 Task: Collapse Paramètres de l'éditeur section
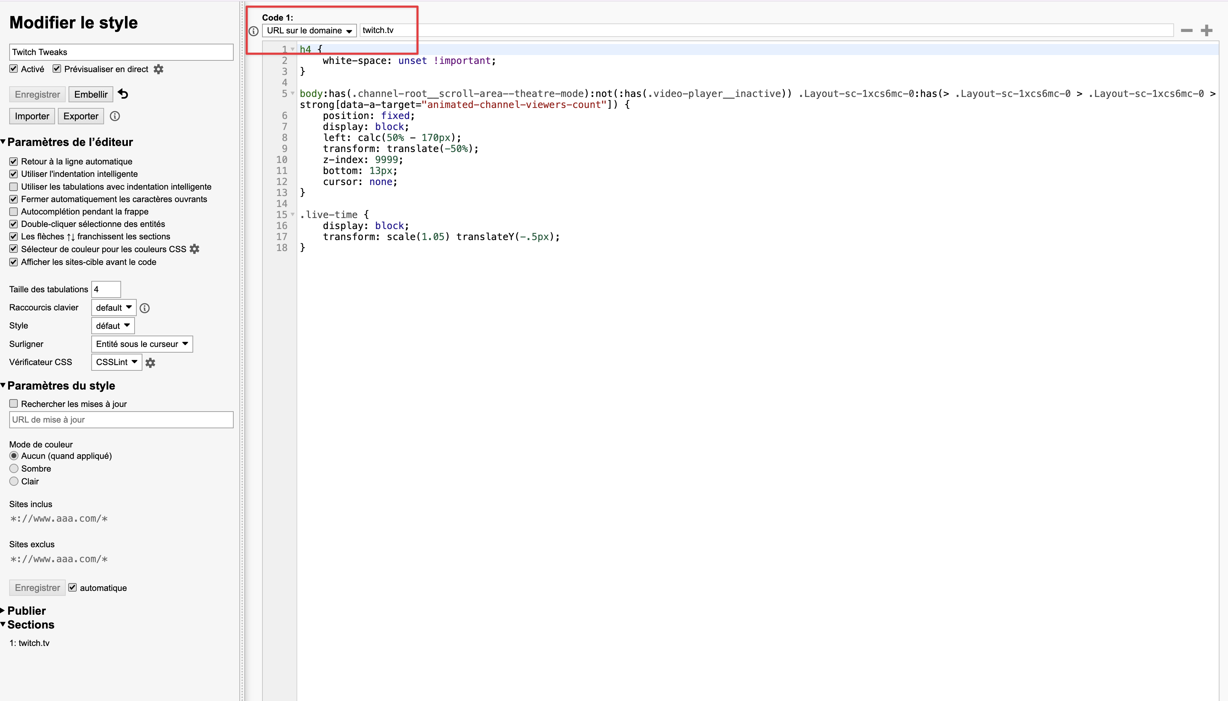70,142
